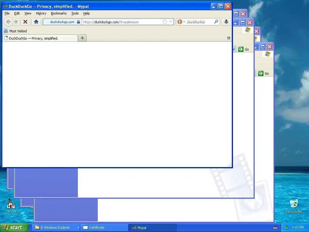309x232 pixels.
Task: Switch to Certificate taskbar item
Action: (104, 227)
